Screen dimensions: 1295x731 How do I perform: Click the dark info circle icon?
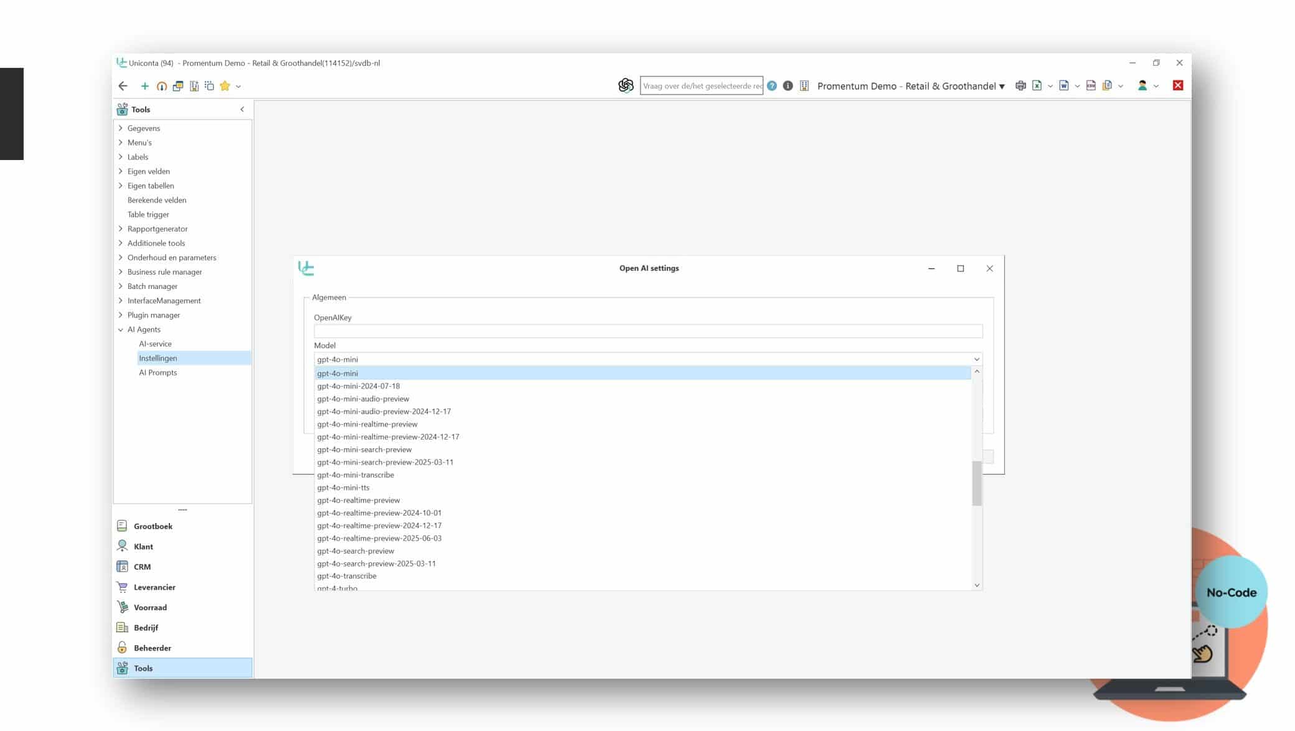(788, 86)
